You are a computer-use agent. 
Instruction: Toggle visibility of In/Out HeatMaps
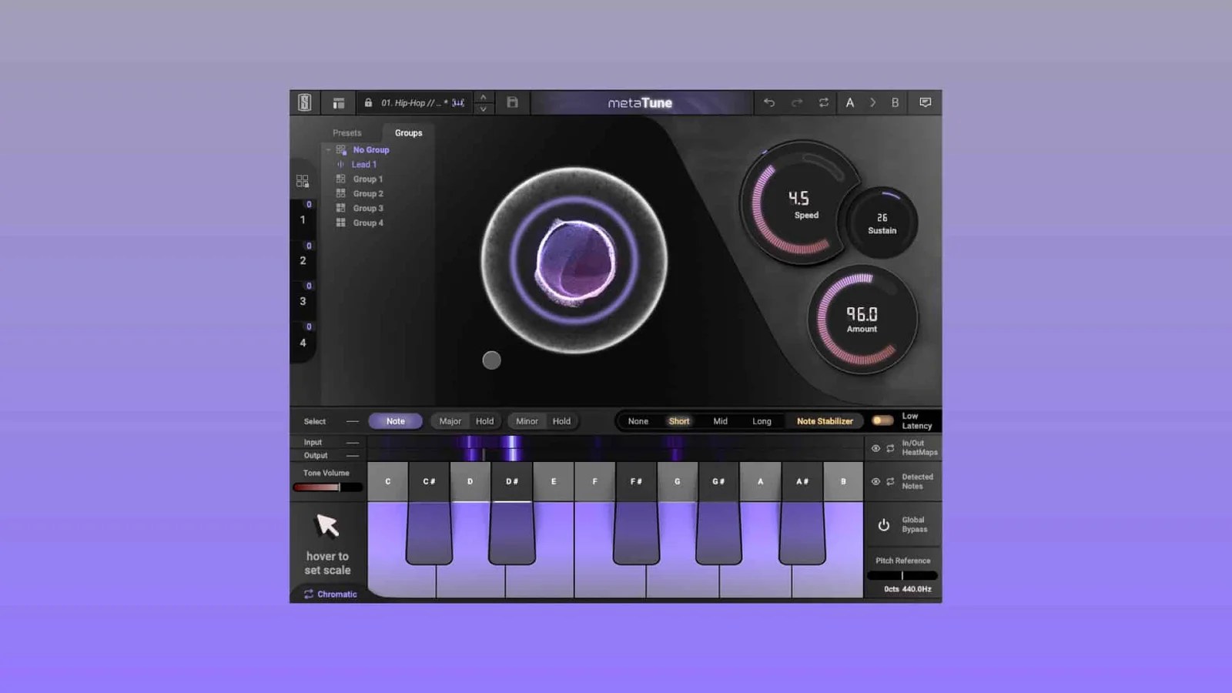tap(876, 448)
